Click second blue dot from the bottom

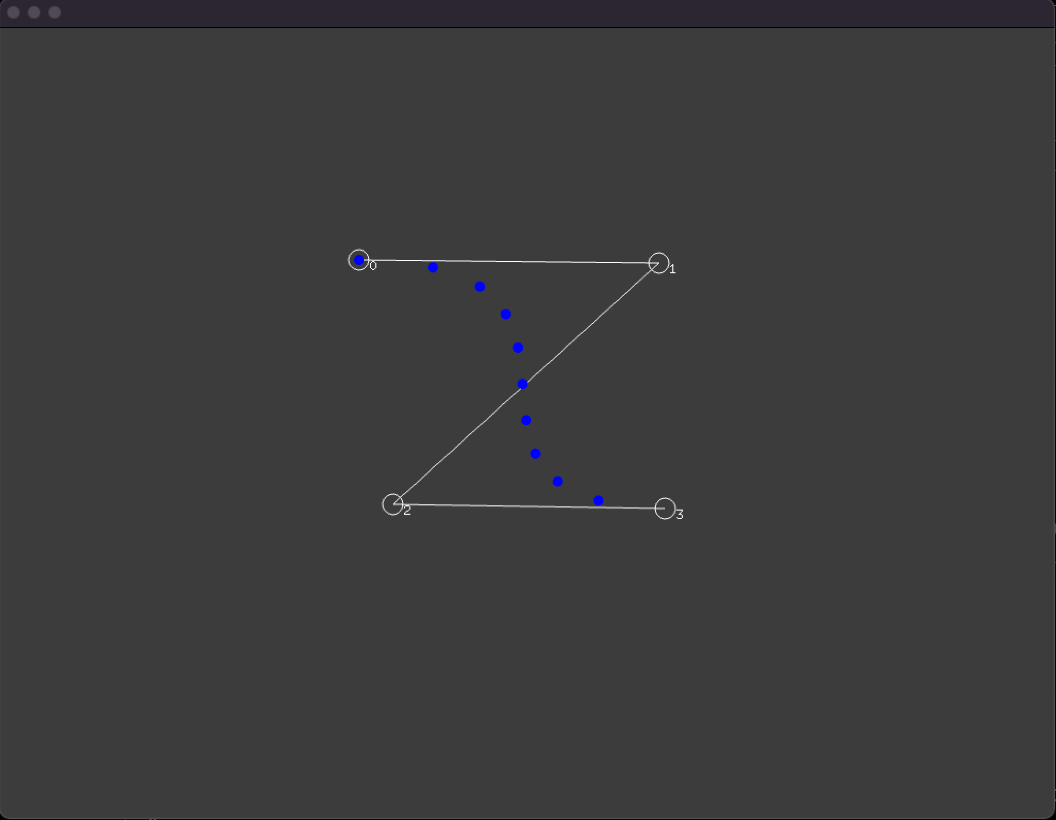(x=557, y=481)
